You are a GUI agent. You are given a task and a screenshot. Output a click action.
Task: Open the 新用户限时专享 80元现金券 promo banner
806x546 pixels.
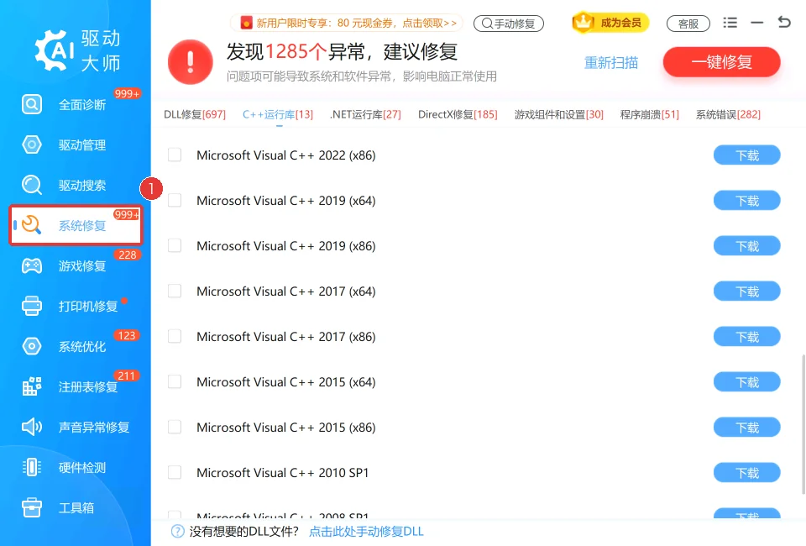point(347,24)
